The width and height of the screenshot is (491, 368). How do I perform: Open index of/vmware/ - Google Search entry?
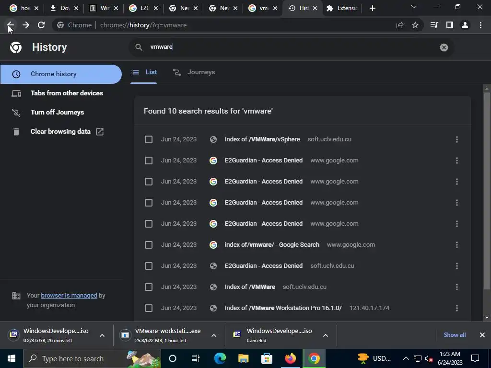(x=272, y=245)
